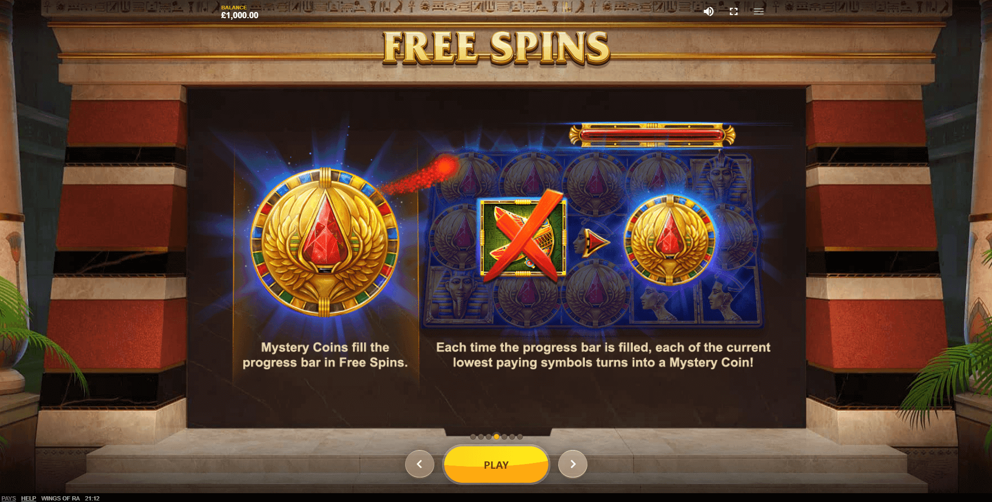
Task: Open the PAYS link in the footer
Action: [x=9, y=498]
